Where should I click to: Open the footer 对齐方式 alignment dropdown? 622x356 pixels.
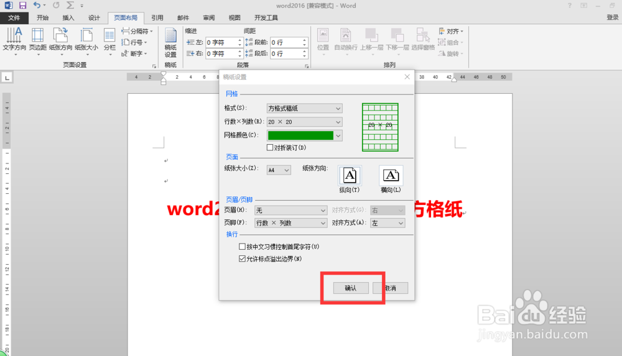point(388,223)
